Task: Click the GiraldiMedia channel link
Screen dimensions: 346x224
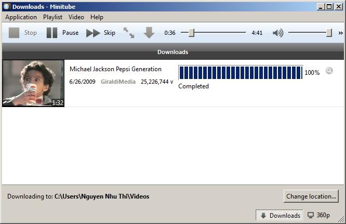Action: (118, 82)
